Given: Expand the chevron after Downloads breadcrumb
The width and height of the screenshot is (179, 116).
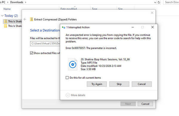Looking at the screenshot, I should pos(26,2).
